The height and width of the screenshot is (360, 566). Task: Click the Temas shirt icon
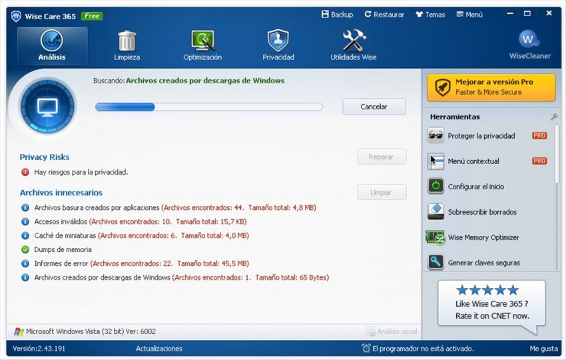419,15
